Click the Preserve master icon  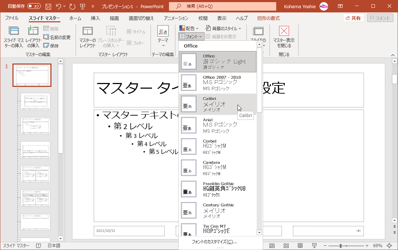[x=51, y=46]
